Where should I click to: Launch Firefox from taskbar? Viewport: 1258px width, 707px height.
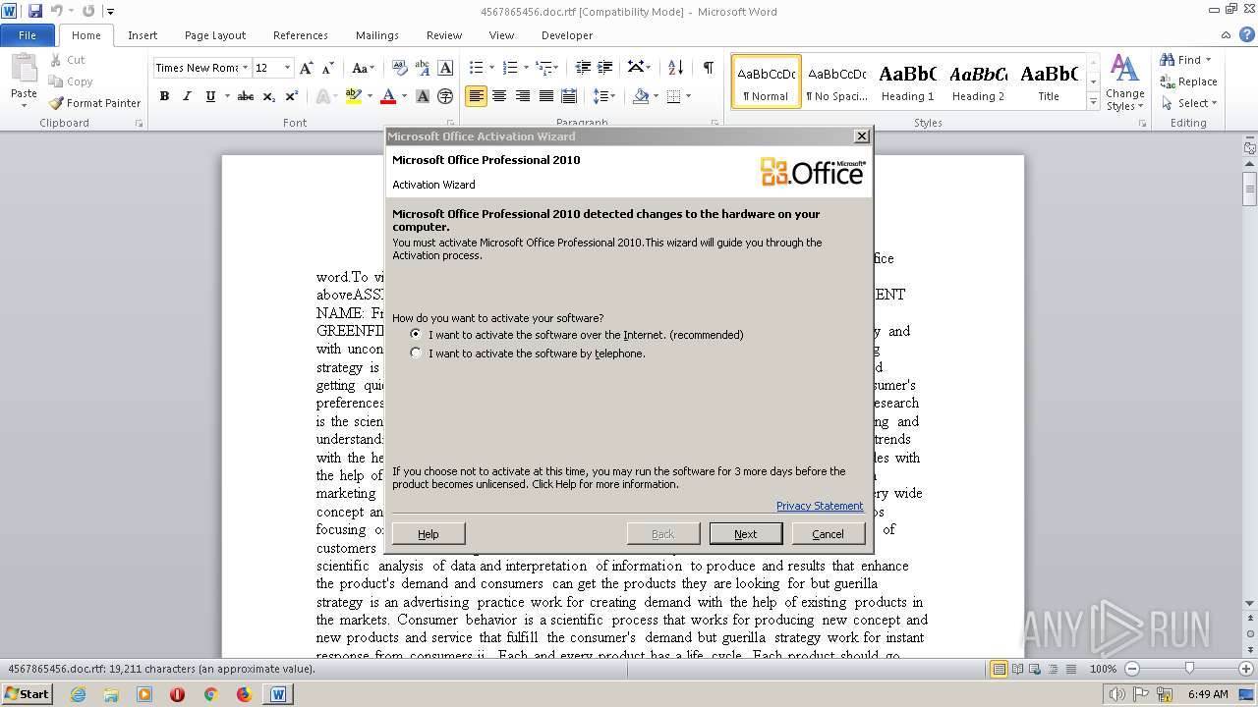pyautogui.click(x=244, y=694)
